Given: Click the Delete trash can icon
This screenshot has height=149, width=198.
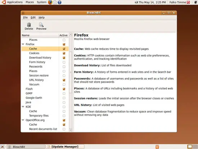Looking at the screenshot, I should point(29,25).
